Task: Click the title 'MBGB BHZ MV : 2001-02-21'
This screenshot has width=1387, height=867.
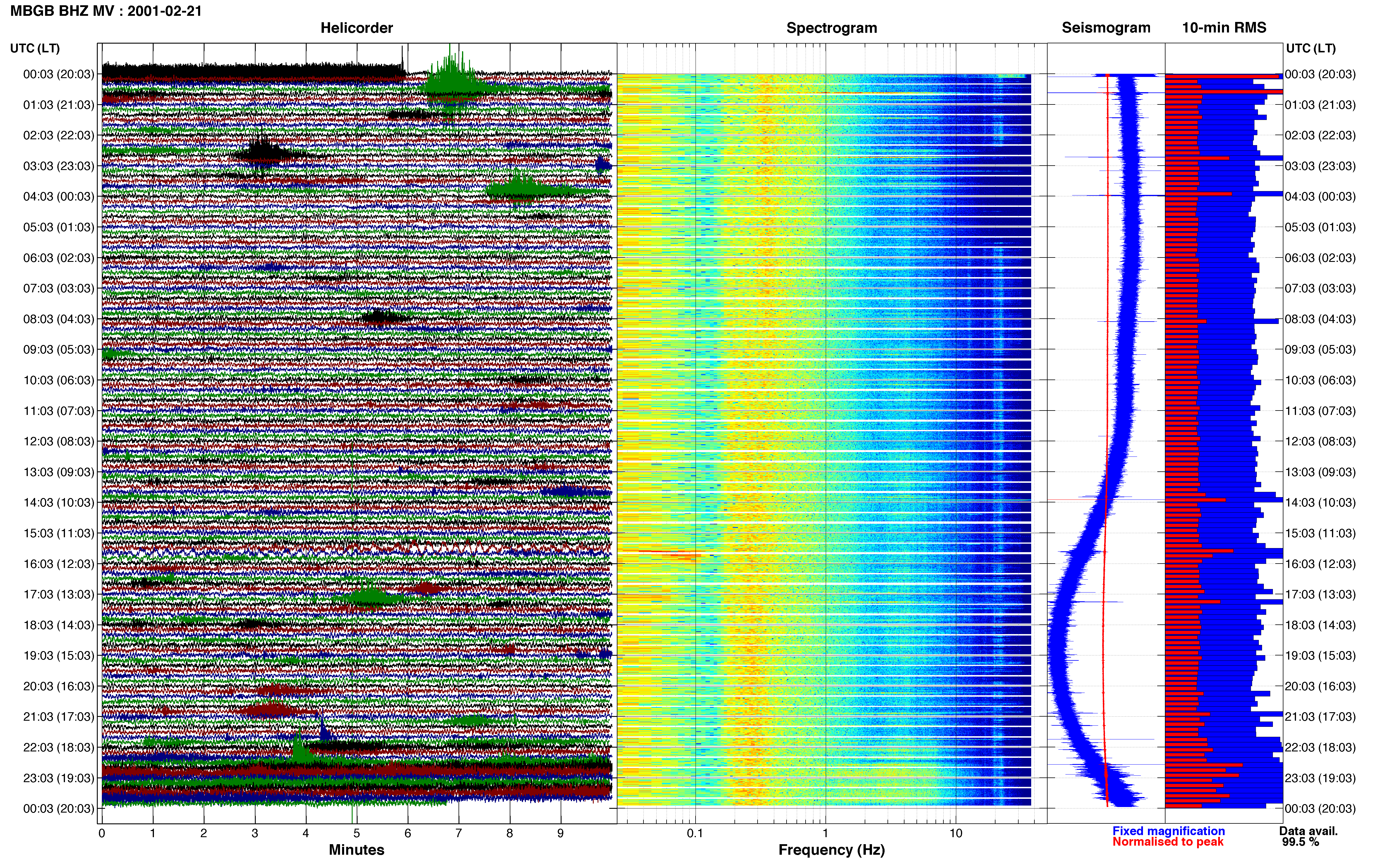Action: tap(106, 11)
